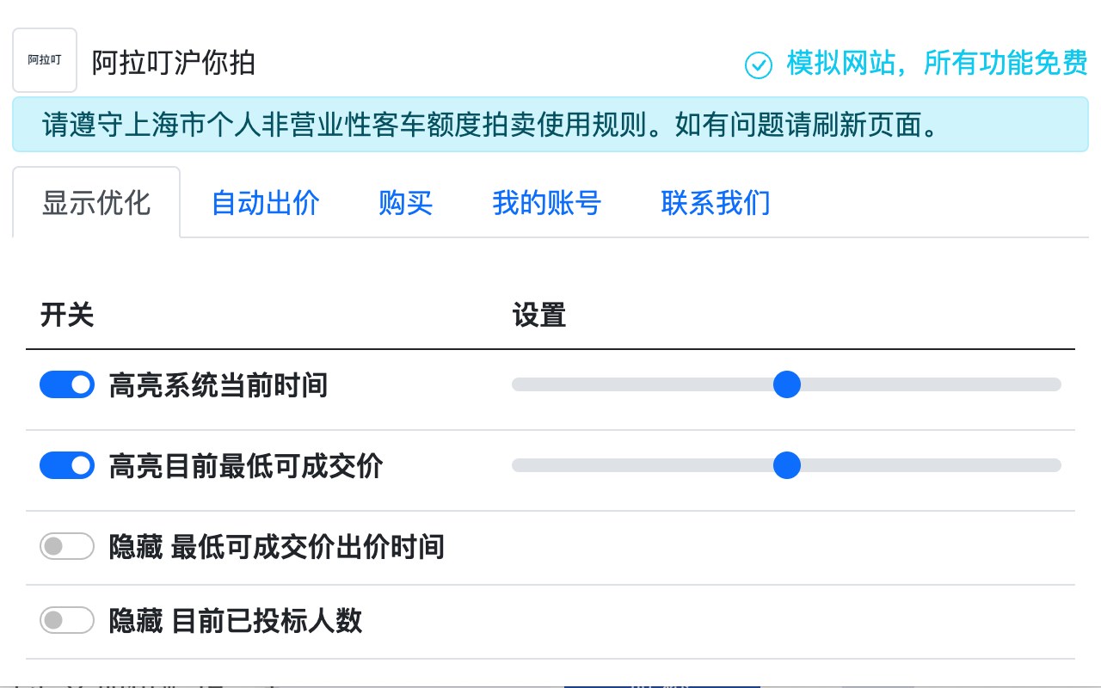Click the blue circled checkmark icon
1101x688 pixels.
758,64
